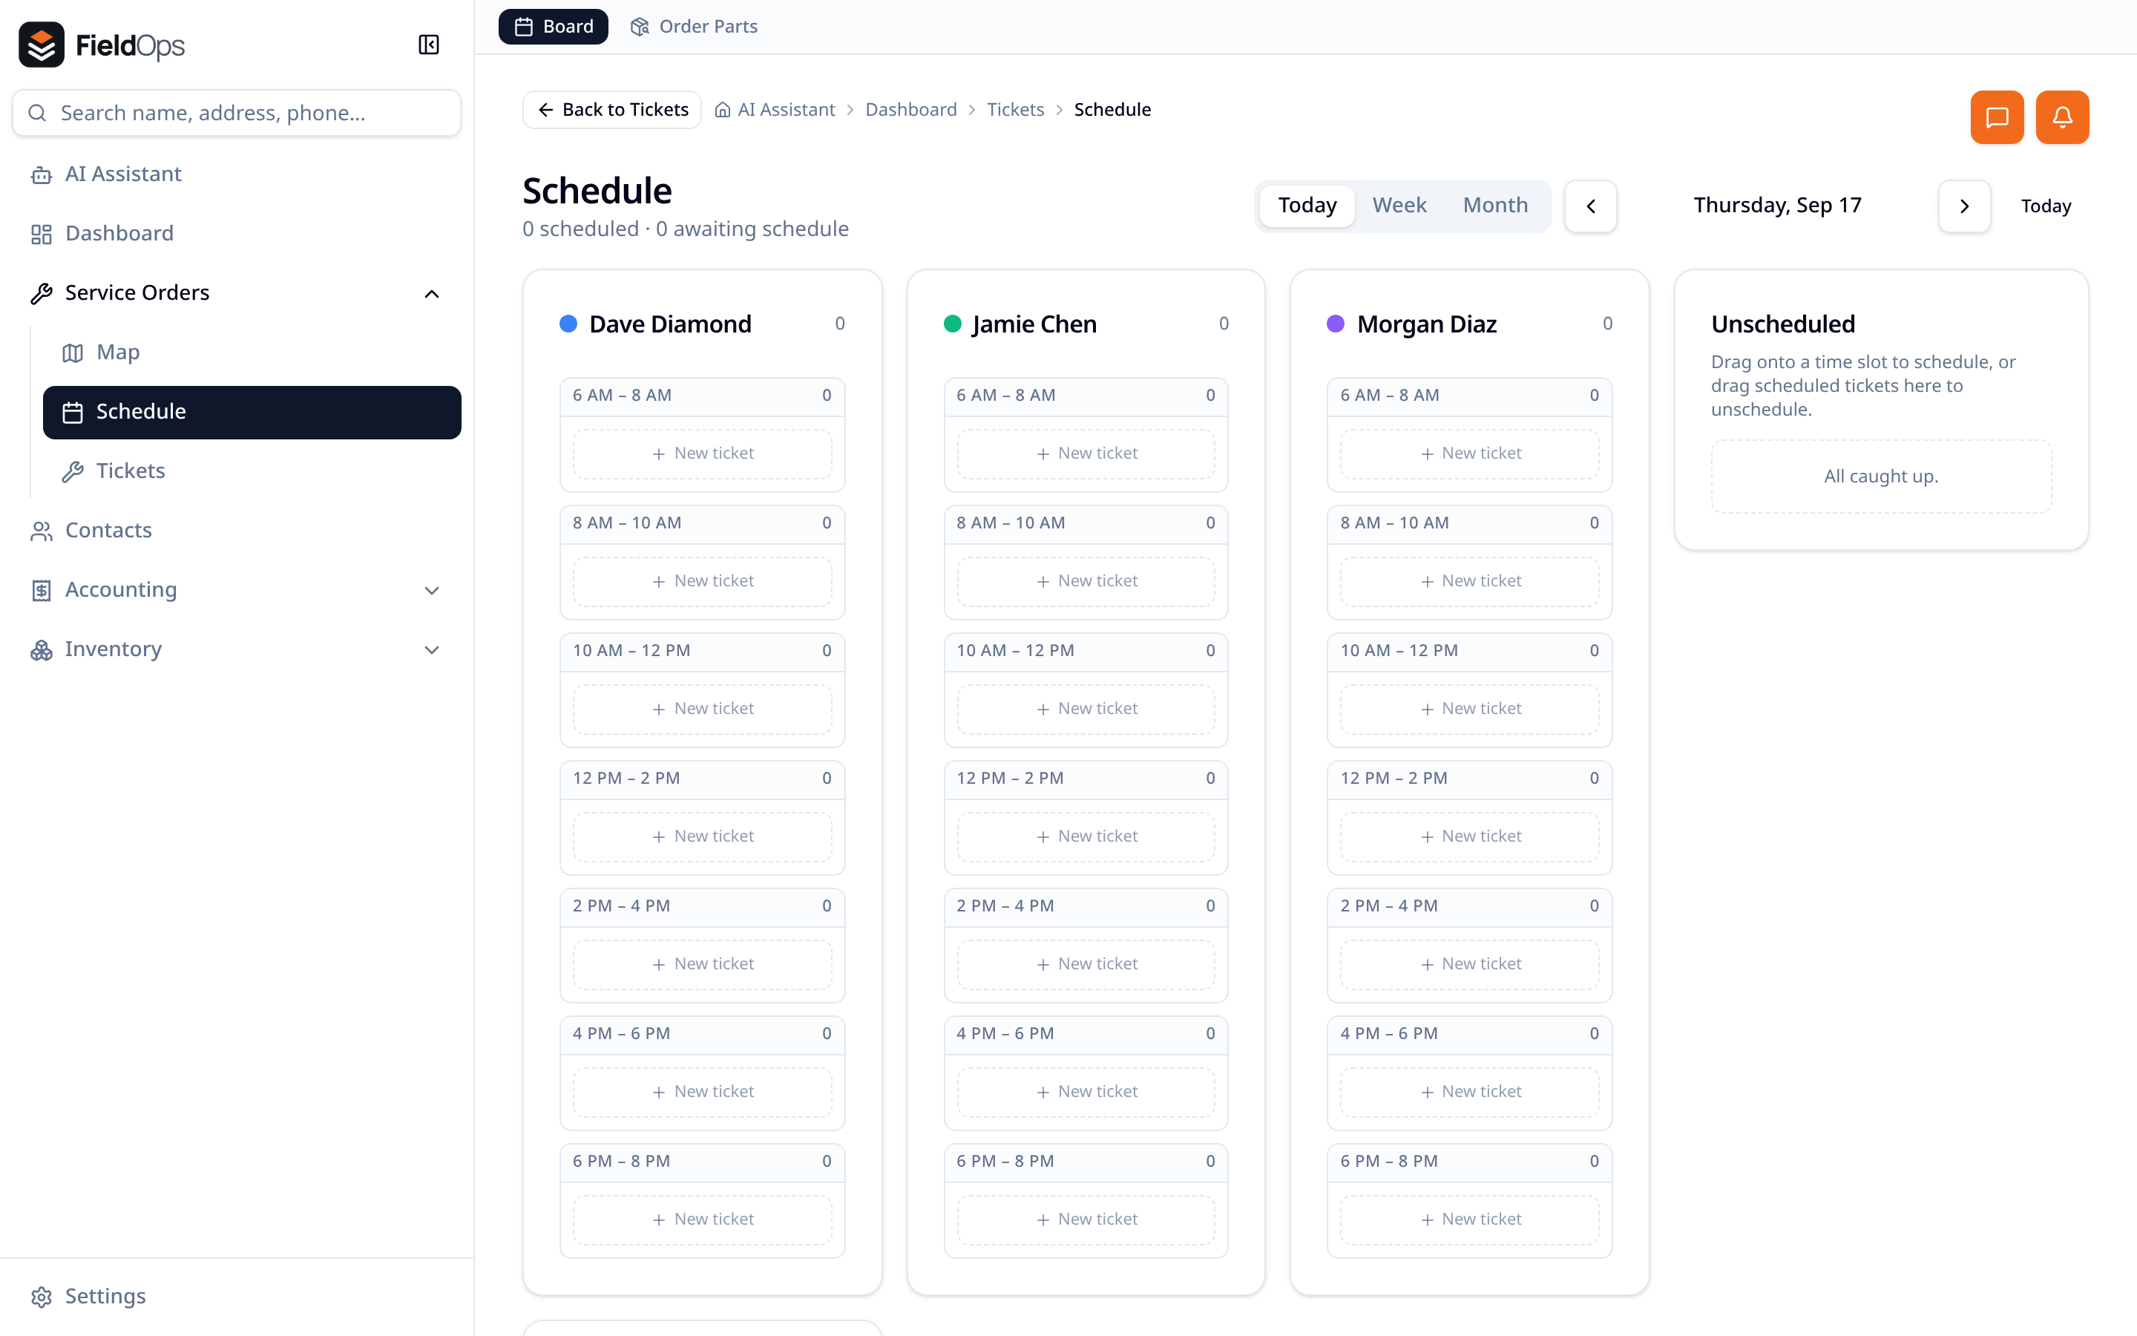Viewport: 2137px width, 1336px height.
Task: Switch schedule view to Week
Action: 1399,205
